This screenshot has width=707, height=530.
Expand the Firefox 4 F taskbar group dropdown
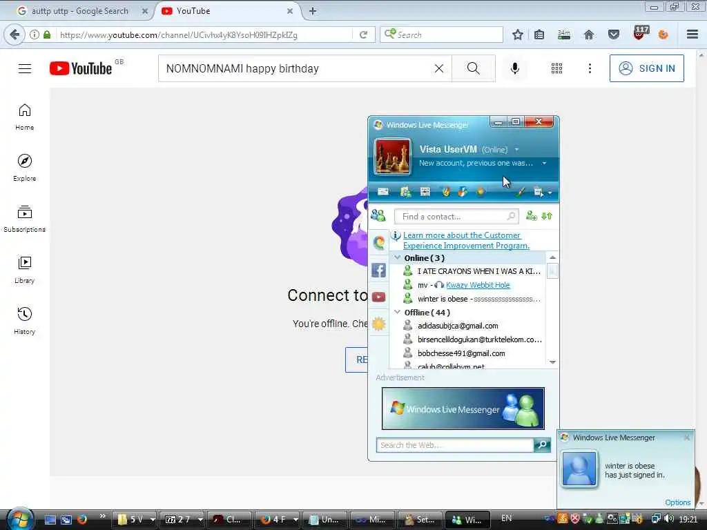coord(296,520)
